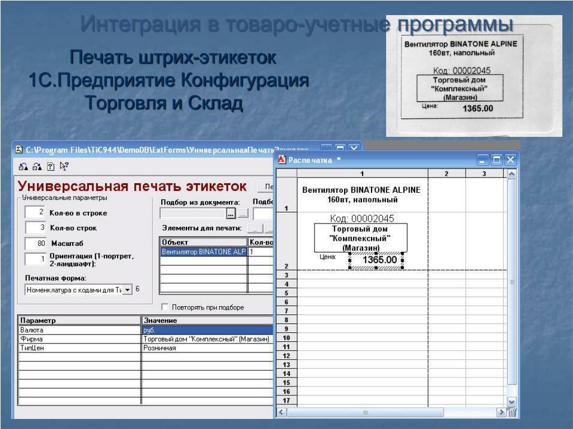Click the counter-clockwise arrow settings toolbar icon

[24, 166]
